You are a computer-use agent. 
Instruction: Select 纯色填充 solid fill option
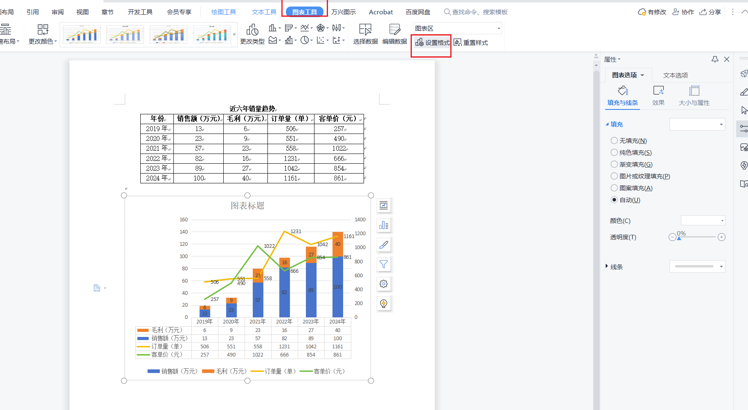(x=614, y=152)
